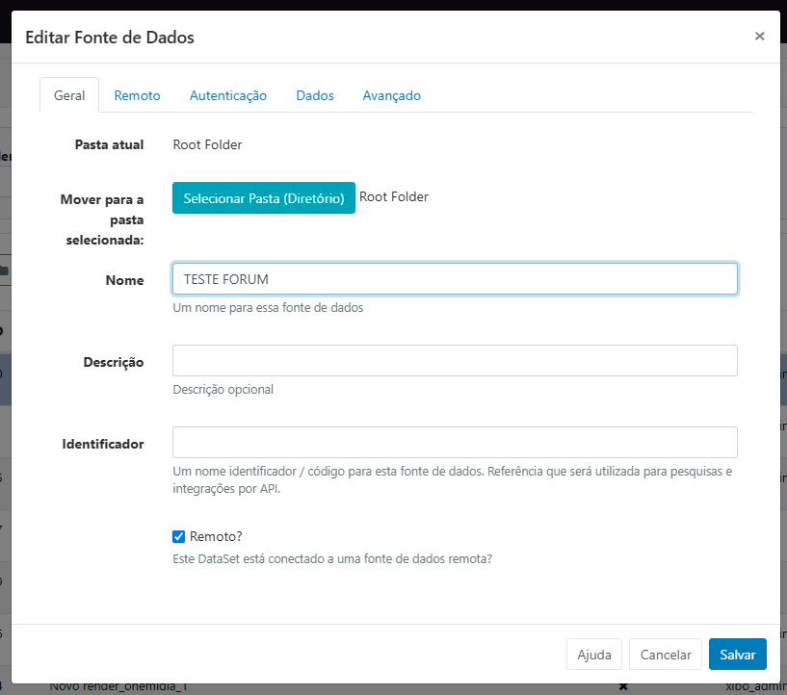Return to the Geral tab
The width and height of the screenshot is (787, 695).
coord(68,95)
